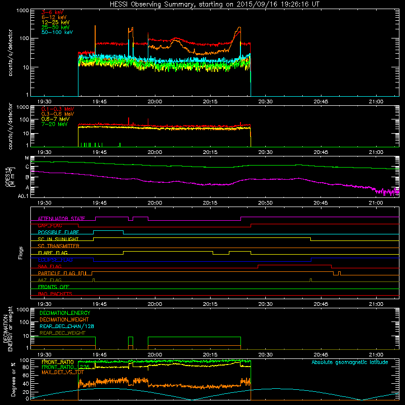Click the DECIMATION ENERGY or weight axis title
405x405 pixels.
[x=8, y=329]
